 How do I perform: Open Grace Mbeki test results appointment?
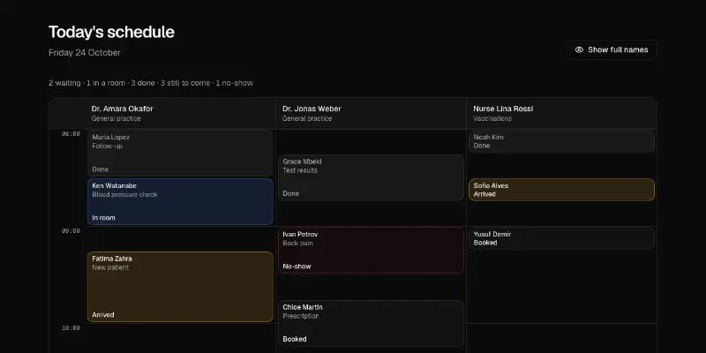[x=371, y=177]
